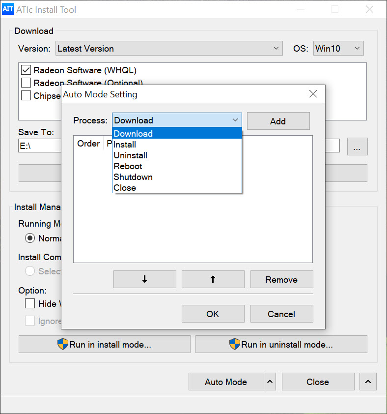Image resolution: width=387 pixels, height=414 pixels.
Task: Move selected process up with arrow button
Action: (213, 279)
